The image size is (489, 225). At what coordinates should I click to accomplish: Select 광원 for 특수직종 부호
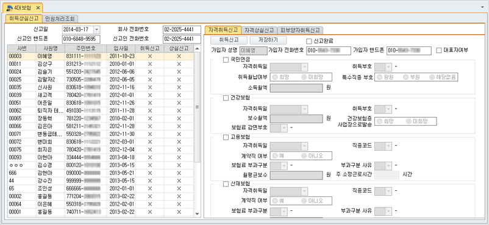[x=380, y=77]
